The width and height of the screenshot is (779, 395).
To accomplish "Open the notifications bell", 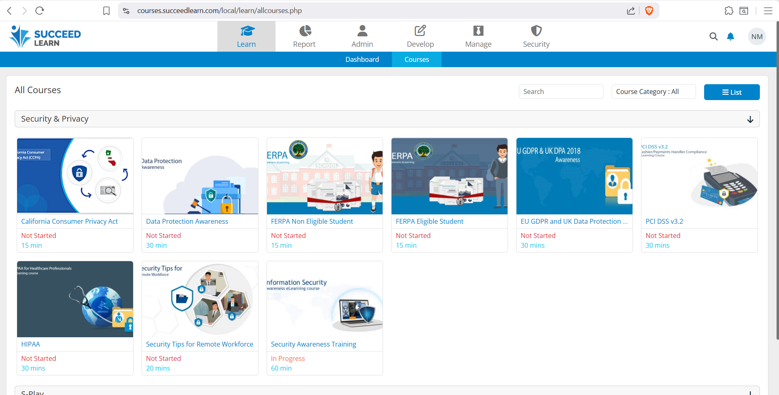I will [x=731, y=37].
